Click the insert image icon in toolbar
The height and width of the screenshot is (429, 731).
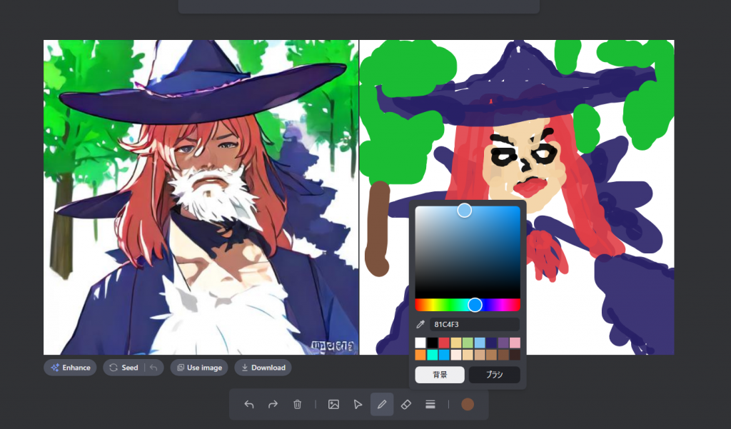pos(333,404)
